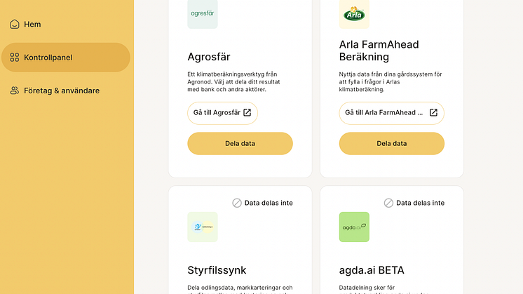Click the Agrosfär logo thumbnail

[202, 14]
